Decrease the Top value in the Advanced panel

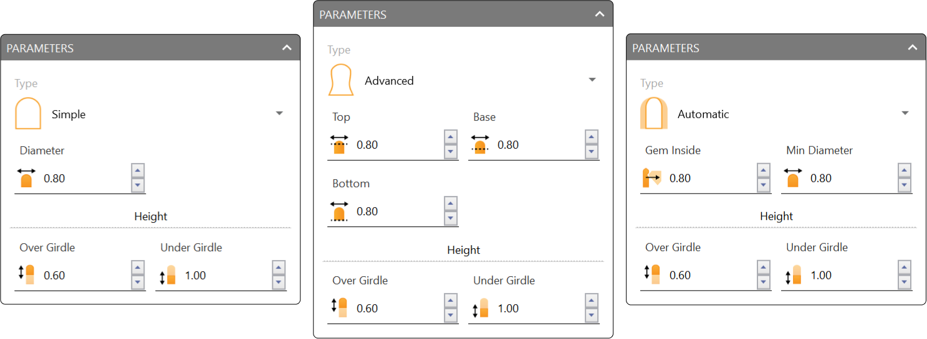451,152
